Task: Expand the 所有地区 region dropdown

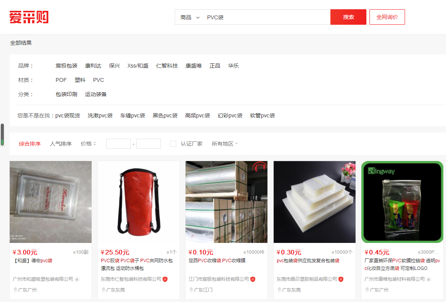Action: click(225, 144)
